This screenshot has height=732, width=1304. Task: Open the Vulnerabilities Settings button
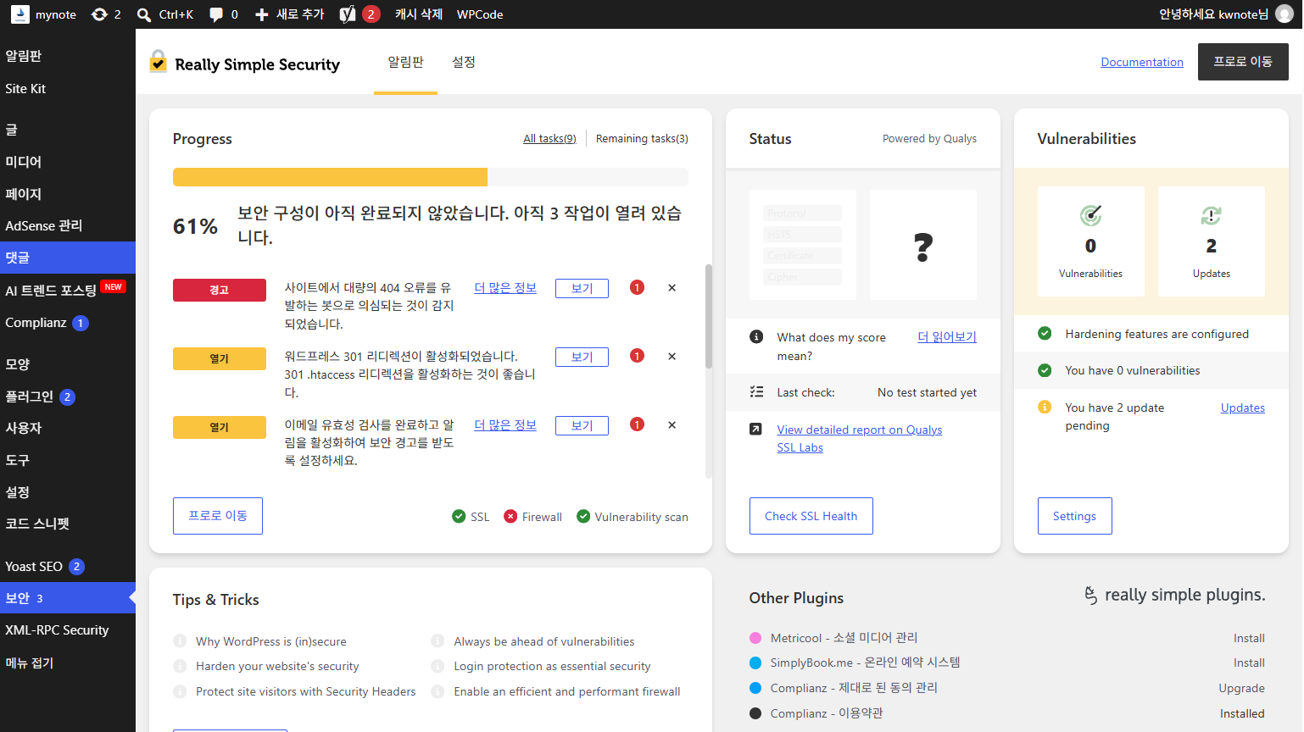1075,516
